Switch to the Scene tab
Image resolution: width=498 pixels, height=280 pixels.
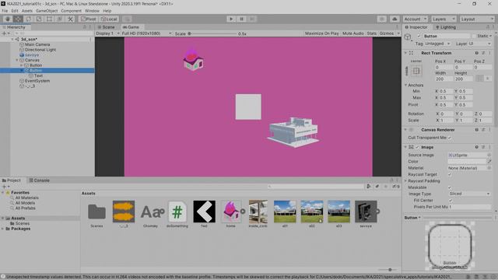pos(107,27)
